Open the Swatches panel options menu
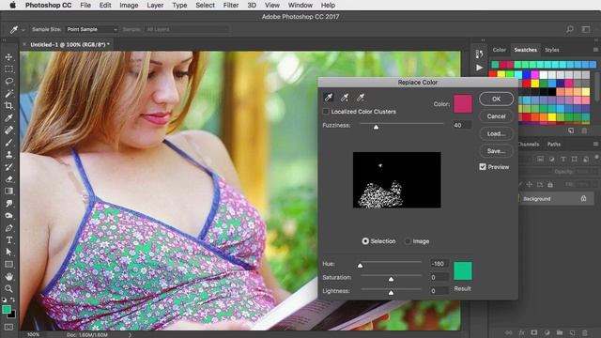The image size is (601, 338). click(595, 50)
